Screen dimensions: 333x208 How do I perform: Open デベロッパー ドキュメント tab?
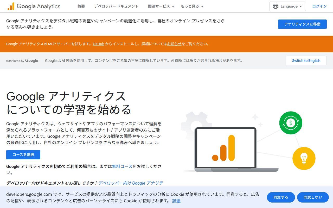[x=116, y=6]
